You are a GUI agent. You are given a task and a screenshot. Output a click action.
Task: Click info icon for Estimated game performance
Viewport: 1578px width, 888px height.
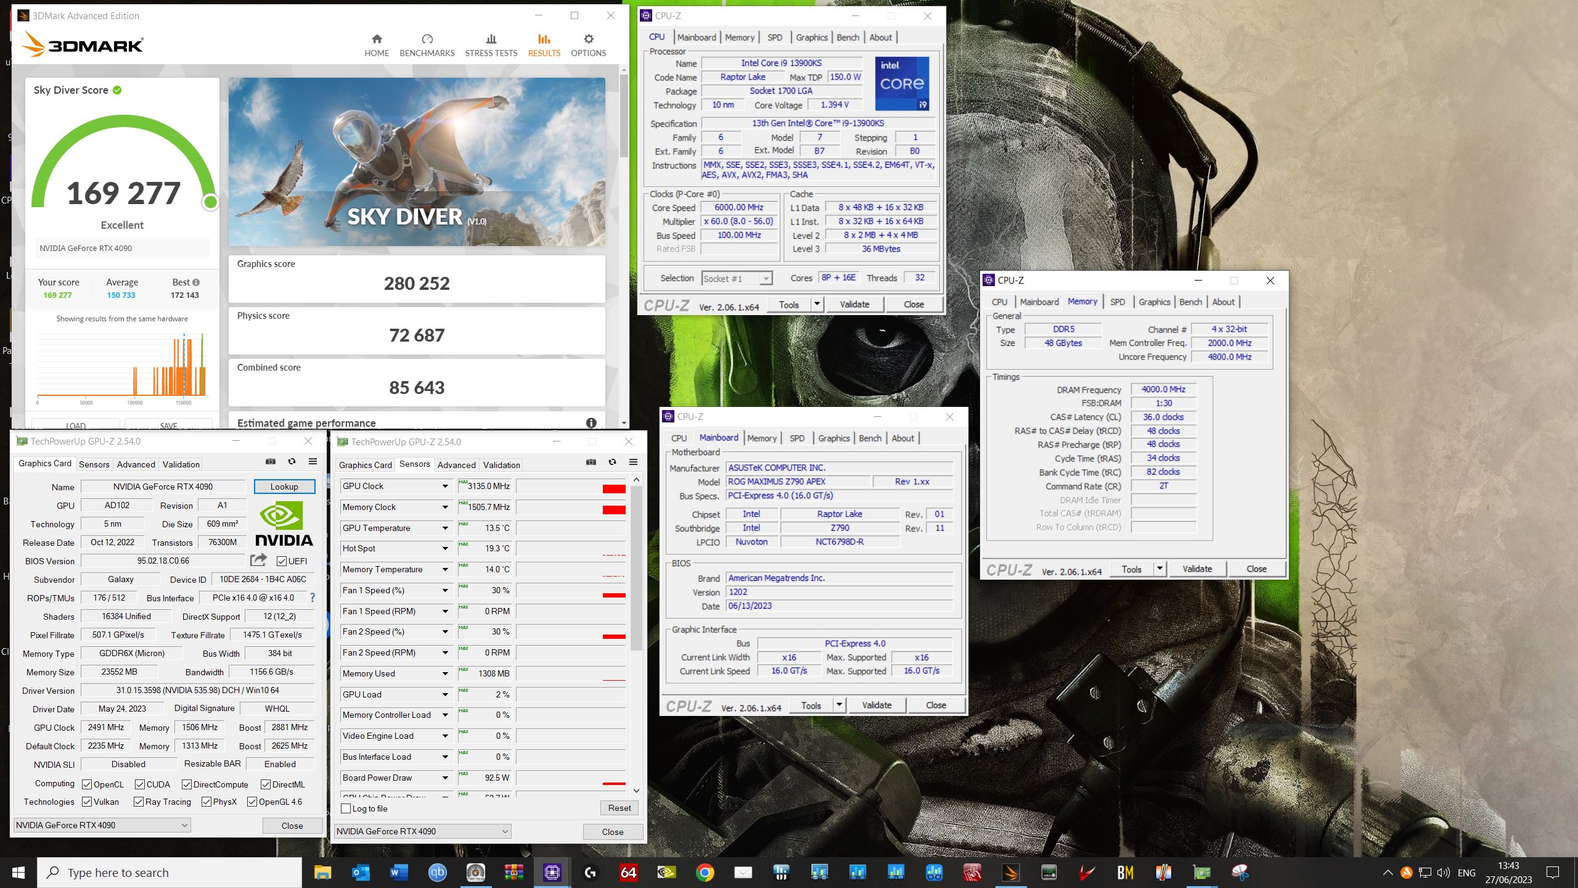pos(591,423)
